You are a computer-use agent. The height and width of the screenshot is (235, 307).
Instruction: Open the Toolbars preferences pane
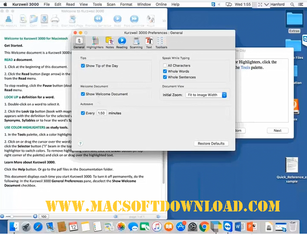(x=161, y=43)
